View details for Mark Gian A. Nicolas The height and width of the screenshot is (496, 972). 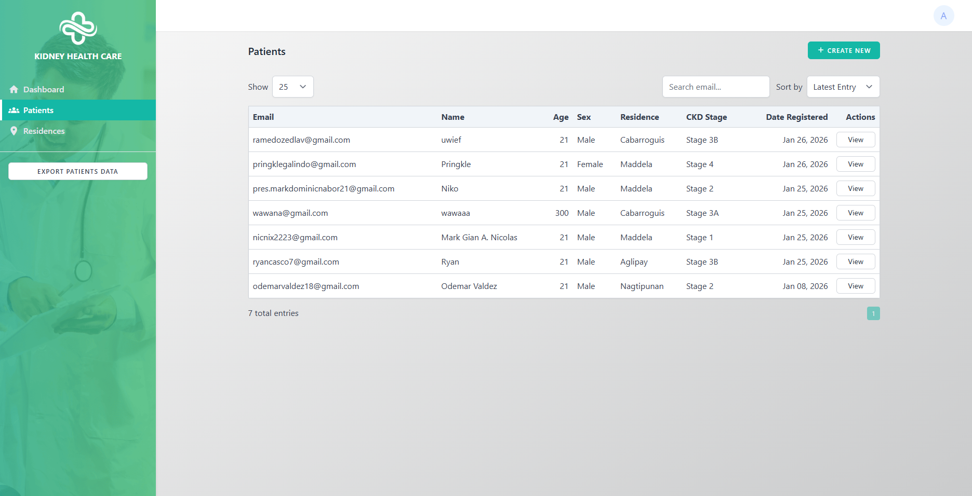(x=855, y=237)
